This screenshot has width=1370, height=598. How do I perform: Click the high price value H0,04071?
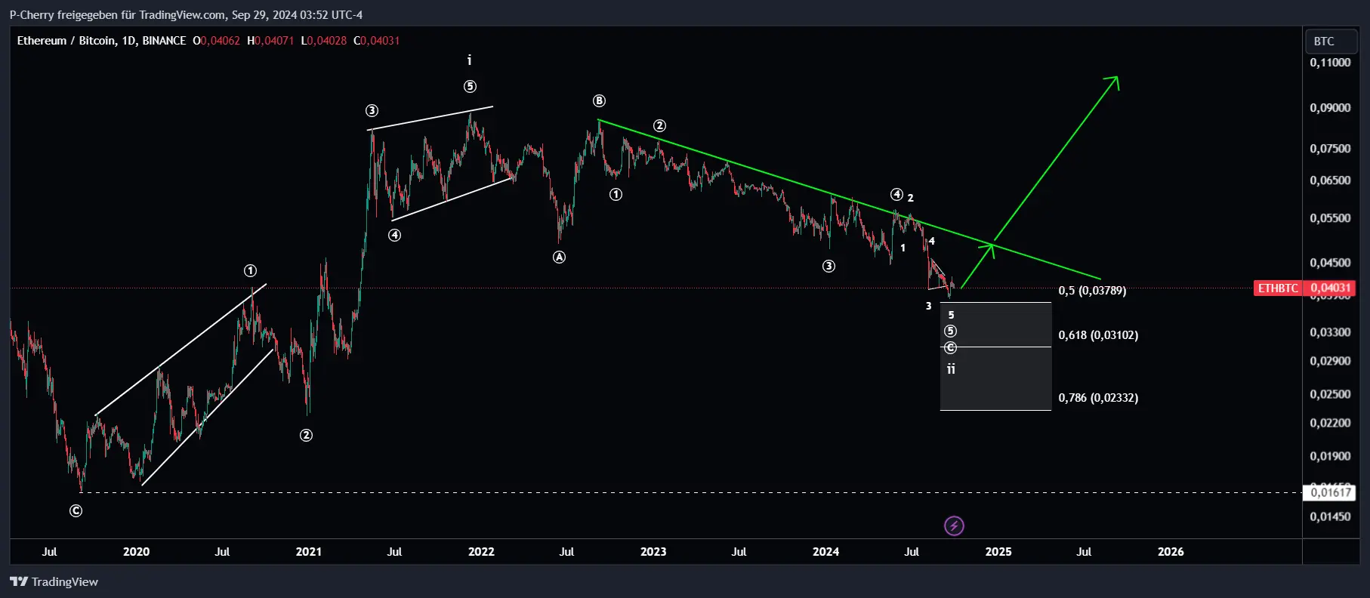click(270, 41)
